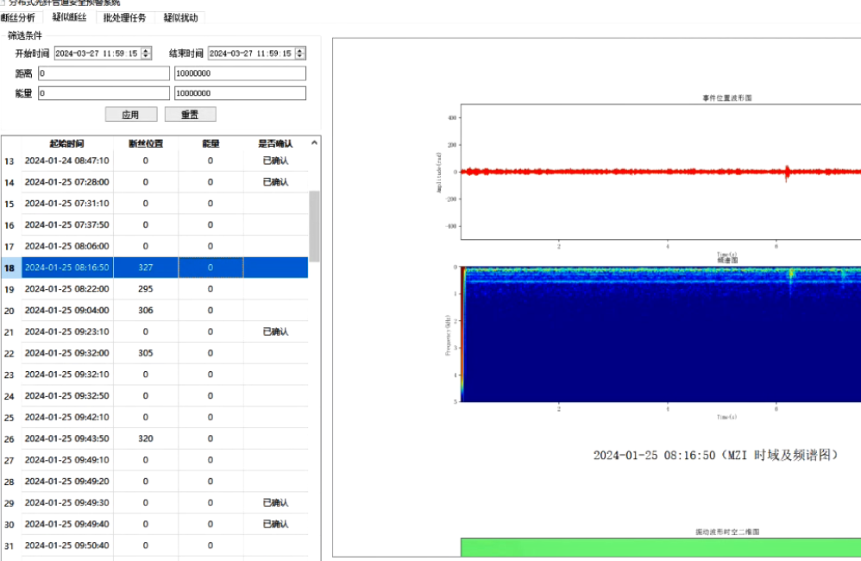Click 断丝位置 value 306

point(146,311)
